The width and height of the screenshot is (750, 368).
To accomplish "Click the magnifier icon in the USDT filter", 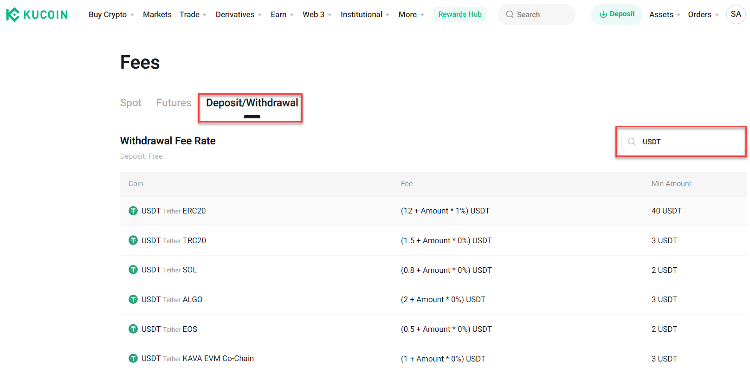I will pos(631,142).
